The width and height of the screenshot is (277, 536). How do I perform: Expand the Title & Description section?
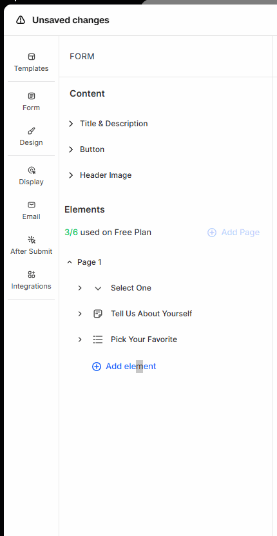[71, 124]
